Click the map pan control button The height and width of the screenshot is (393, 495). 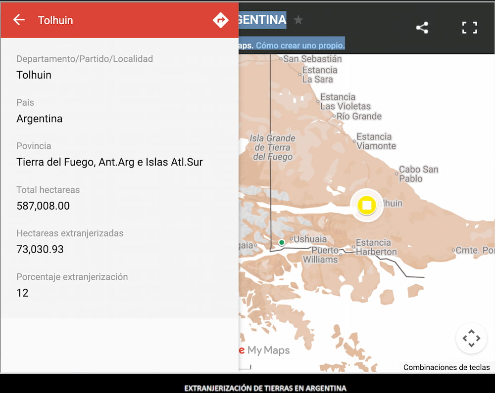coord(471,339)
